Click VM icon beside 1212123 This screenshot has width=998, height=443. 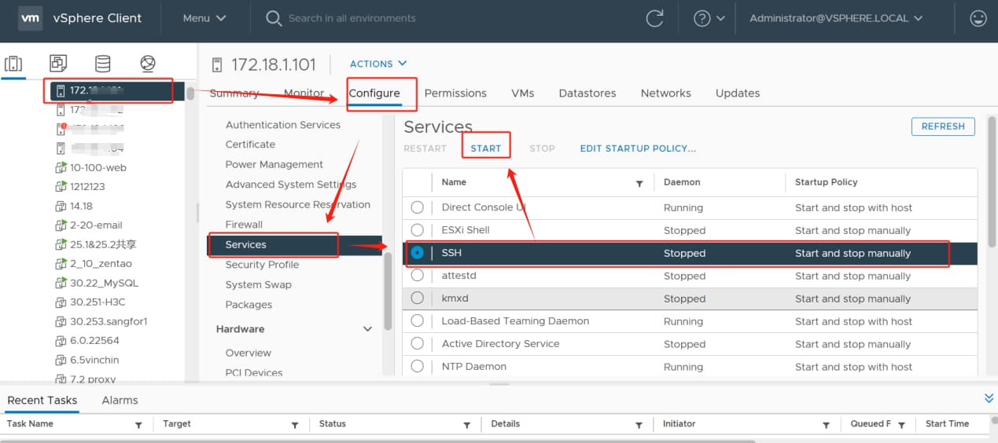tap(61, 187)
